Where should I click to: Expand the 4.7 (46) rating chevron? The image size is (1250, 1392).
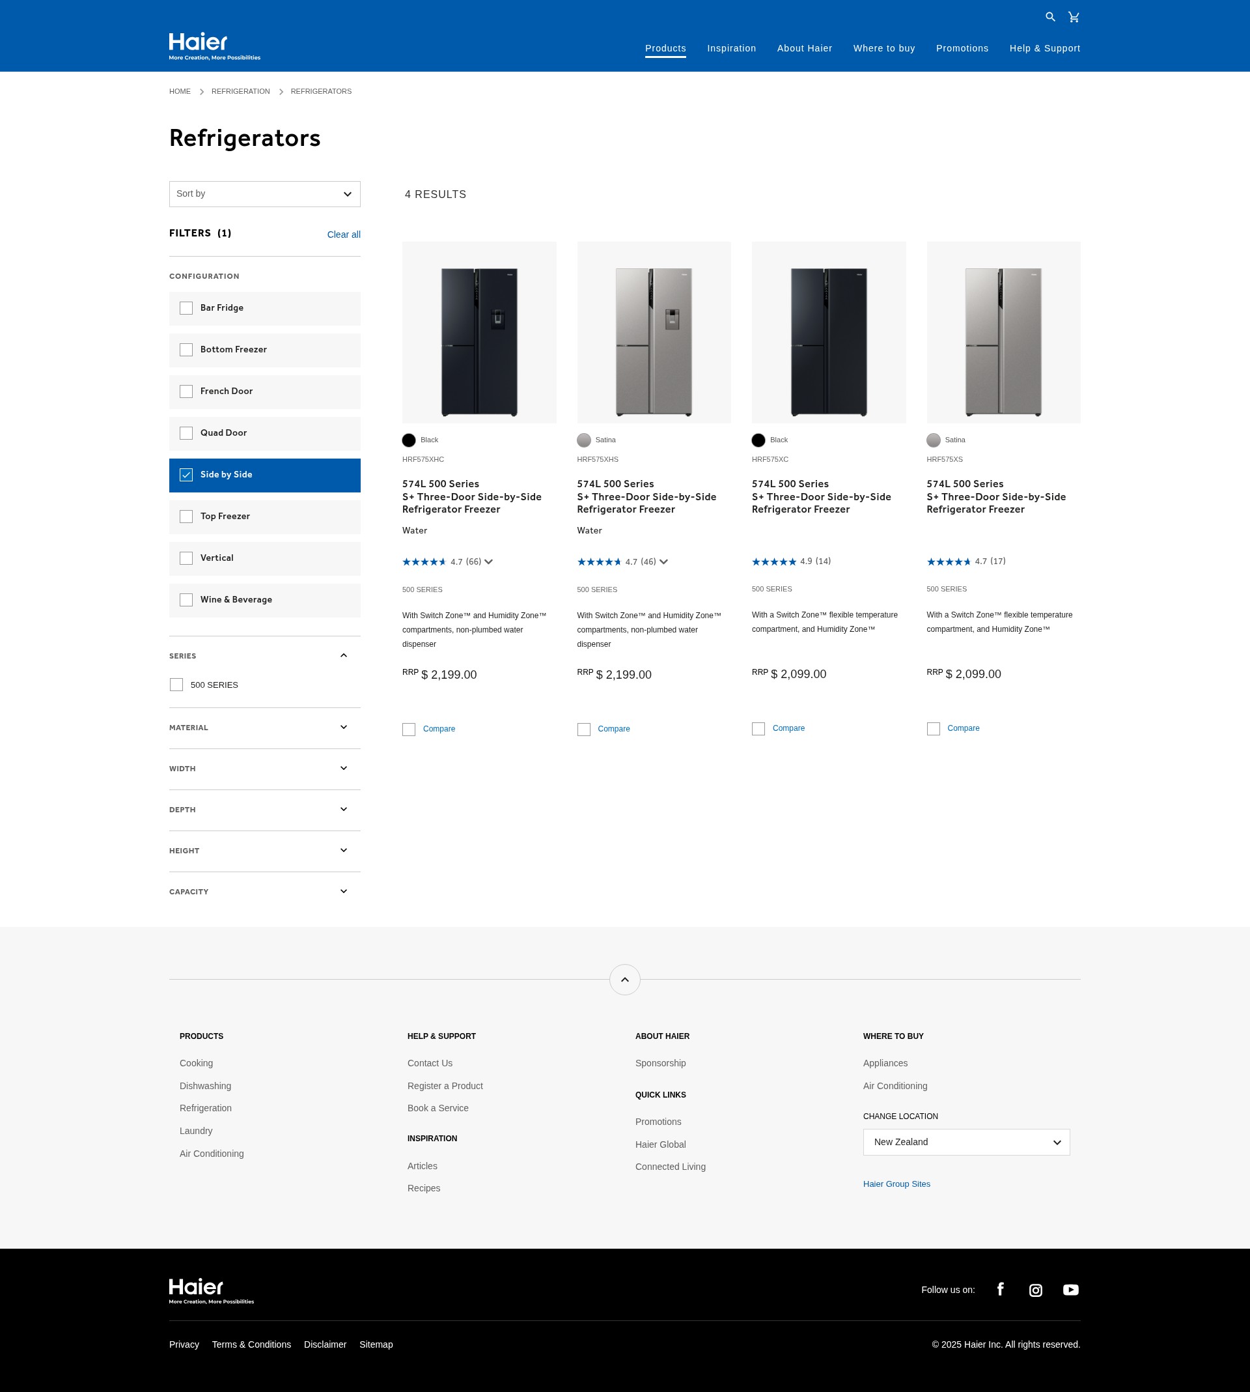(x=663, y=562)
